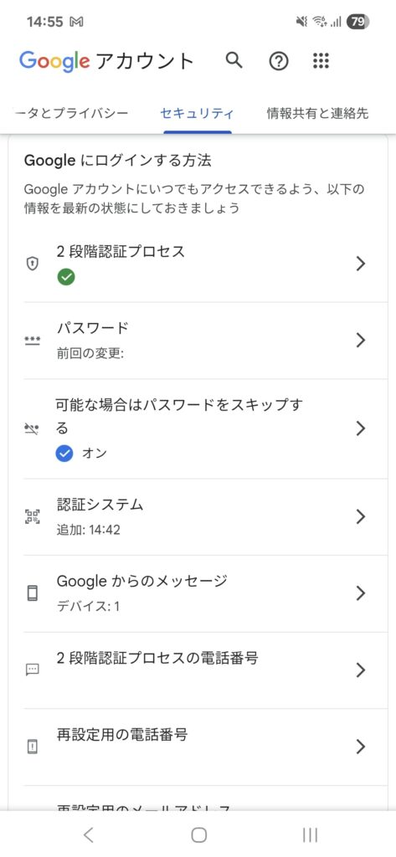
Task: Expand the 認証システム row chevron
Action: 361,516
